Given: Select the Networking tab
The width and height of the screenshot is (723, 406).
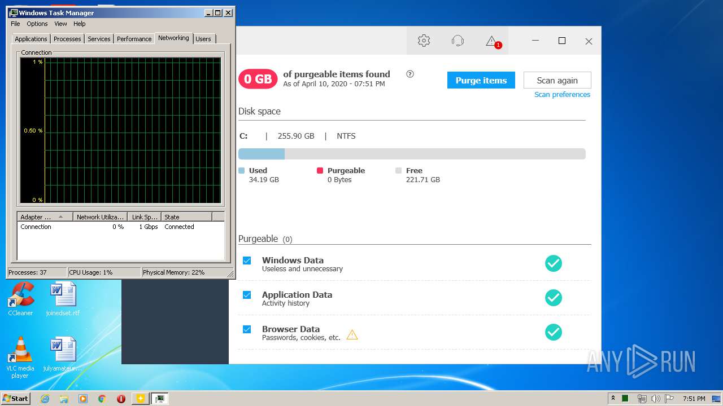Looking at the screenshot, I should [173, 38].
